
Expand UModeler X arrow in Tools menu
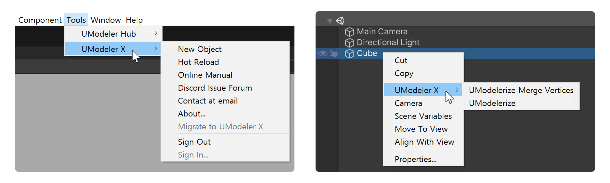tap(156, 49)
